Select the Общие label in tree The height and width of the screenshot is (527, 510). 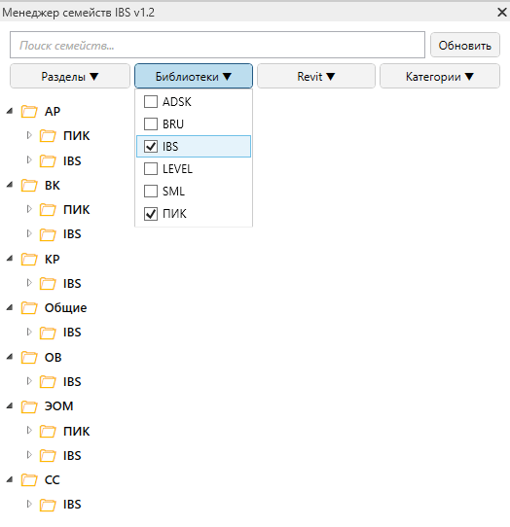65,308
